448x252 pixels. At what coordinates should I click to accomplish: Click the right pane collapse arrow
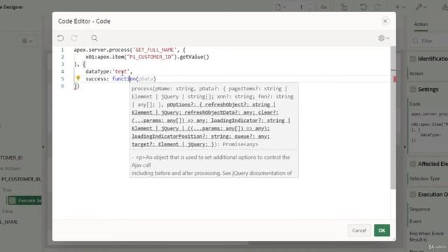click(x=405, y=147)
